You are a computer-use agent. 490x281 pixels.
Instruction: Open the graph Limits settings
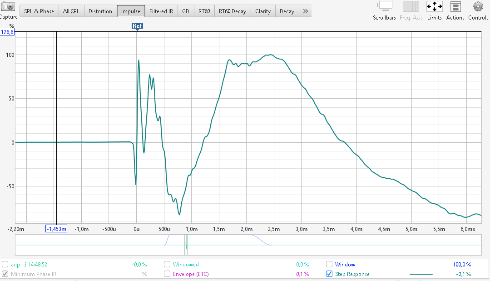tap(434, 6)
